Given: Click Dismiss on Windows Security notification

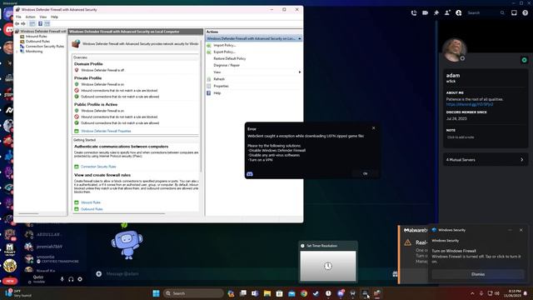Looking at the screenshot, I should (478, 274).
